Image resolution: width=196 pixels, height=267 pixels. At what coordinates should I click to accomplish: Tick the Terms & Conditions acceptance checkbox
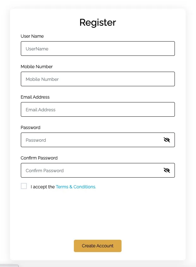coord(24,186)
